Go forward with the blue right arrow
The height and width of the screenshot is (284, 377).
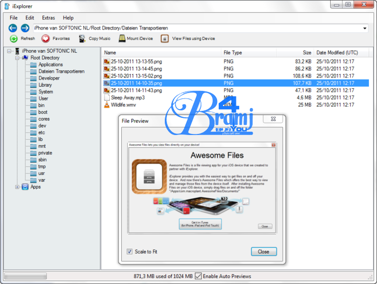pyautogui.click(x=25, y=28)
